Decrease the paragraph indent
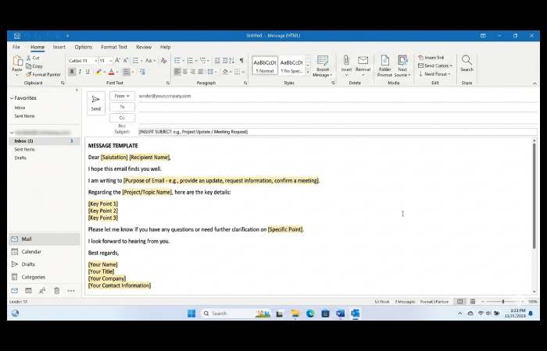The image size is (547, 351). (217, 61)
